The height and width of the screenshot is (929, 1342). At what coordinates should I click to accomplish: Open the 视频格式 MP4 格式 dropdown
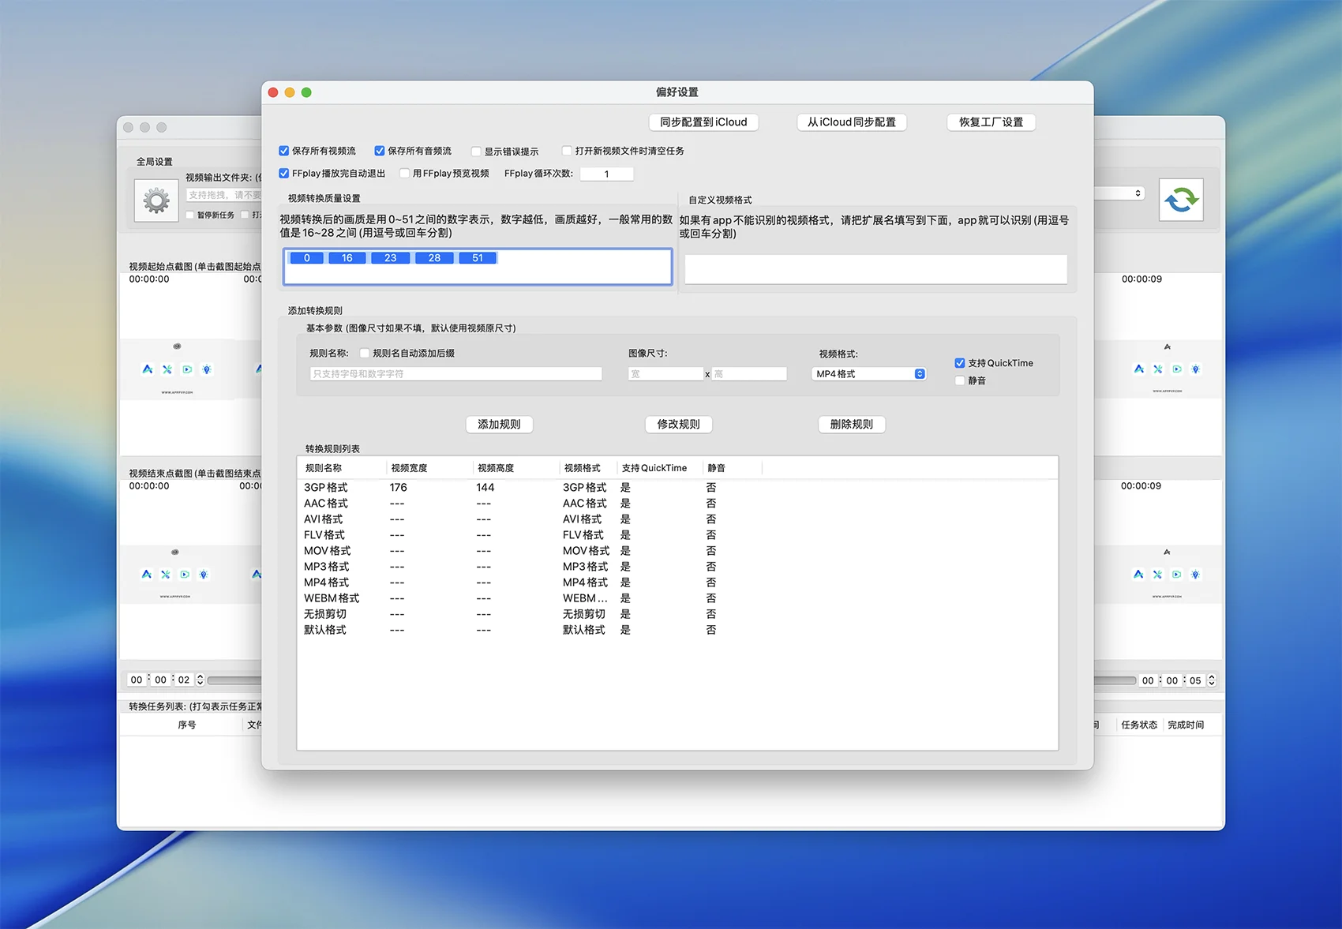click(x=868, y=374)
